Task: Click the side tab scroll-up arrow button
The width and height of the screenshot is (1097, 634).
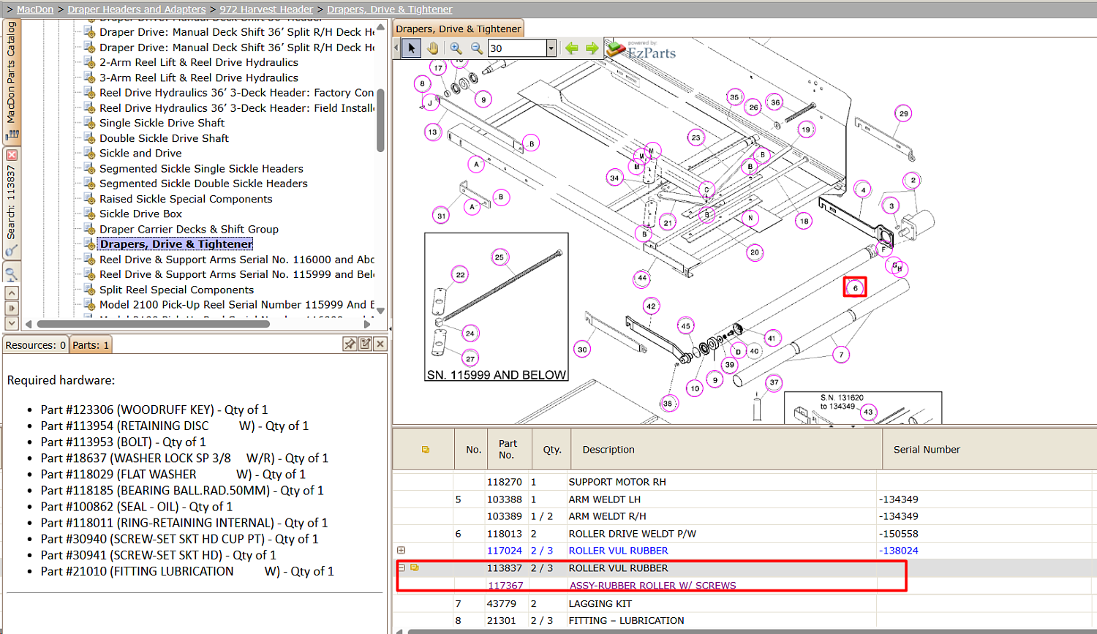Action: [11, 293]
